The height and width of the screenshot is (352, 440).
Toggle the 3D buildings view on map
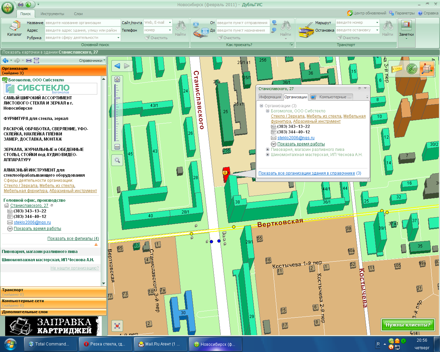(x=427, y=68)
